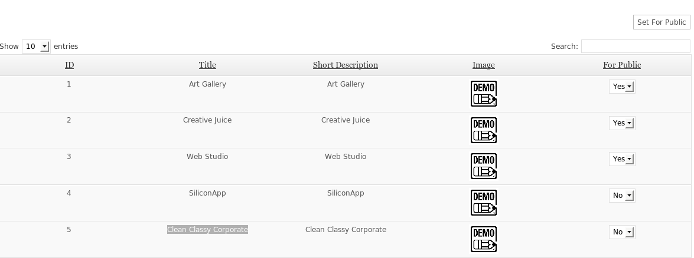Select the Web Studio DEMO thumbnail icon
The height and width of the screenshot is (258, 694).
(x=483, y=167)
